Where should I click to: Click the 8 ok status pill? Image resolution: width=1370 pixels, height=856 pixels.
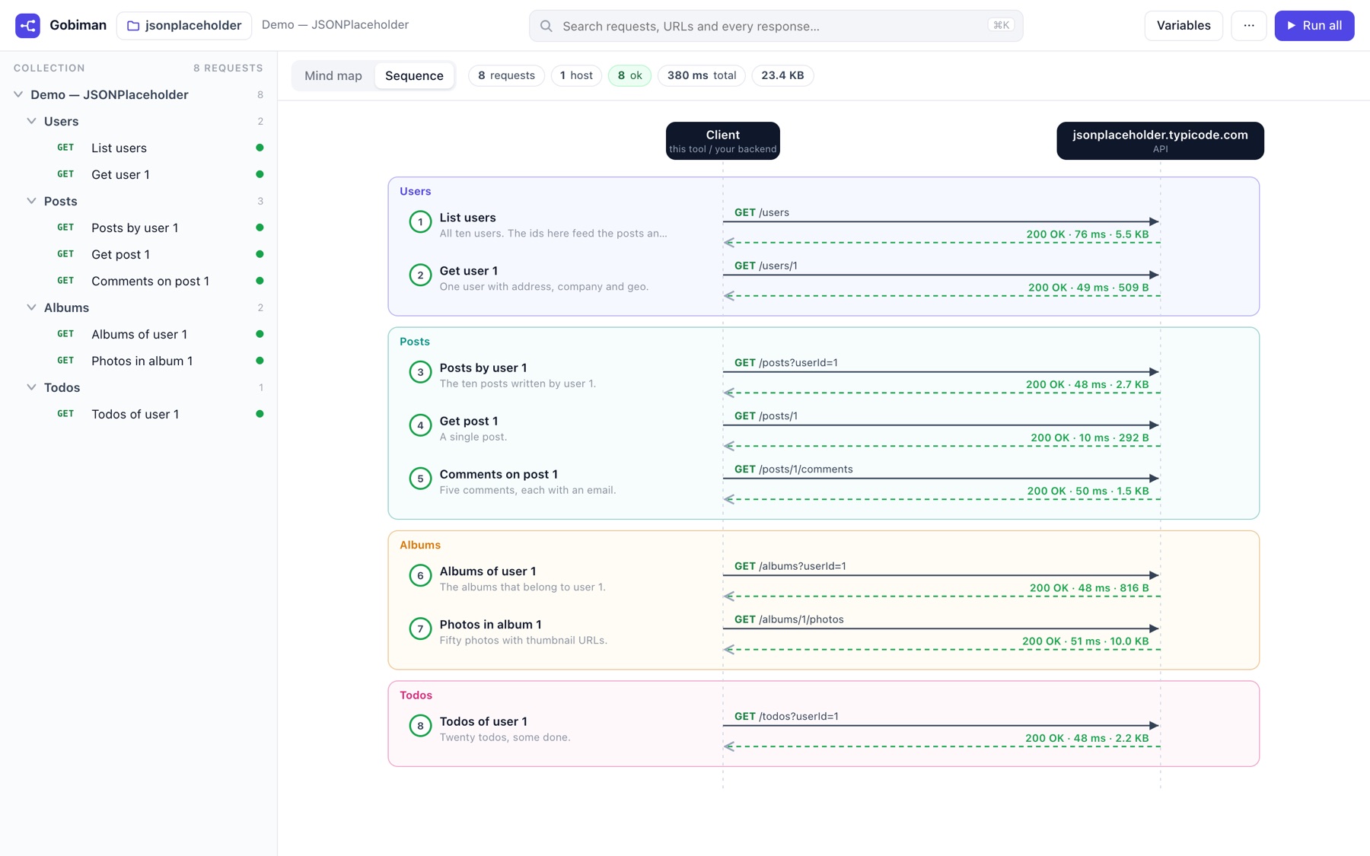(629, 75)
